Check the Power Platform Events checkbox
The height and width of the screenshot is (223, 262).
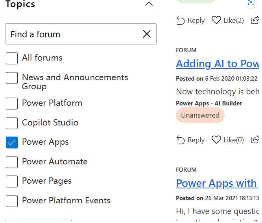pyautogui.click(x=12, y=201)
